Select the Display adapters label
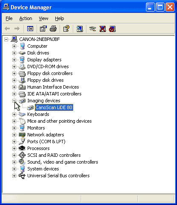This screenshot has height=205, width=177. (44, 60)
